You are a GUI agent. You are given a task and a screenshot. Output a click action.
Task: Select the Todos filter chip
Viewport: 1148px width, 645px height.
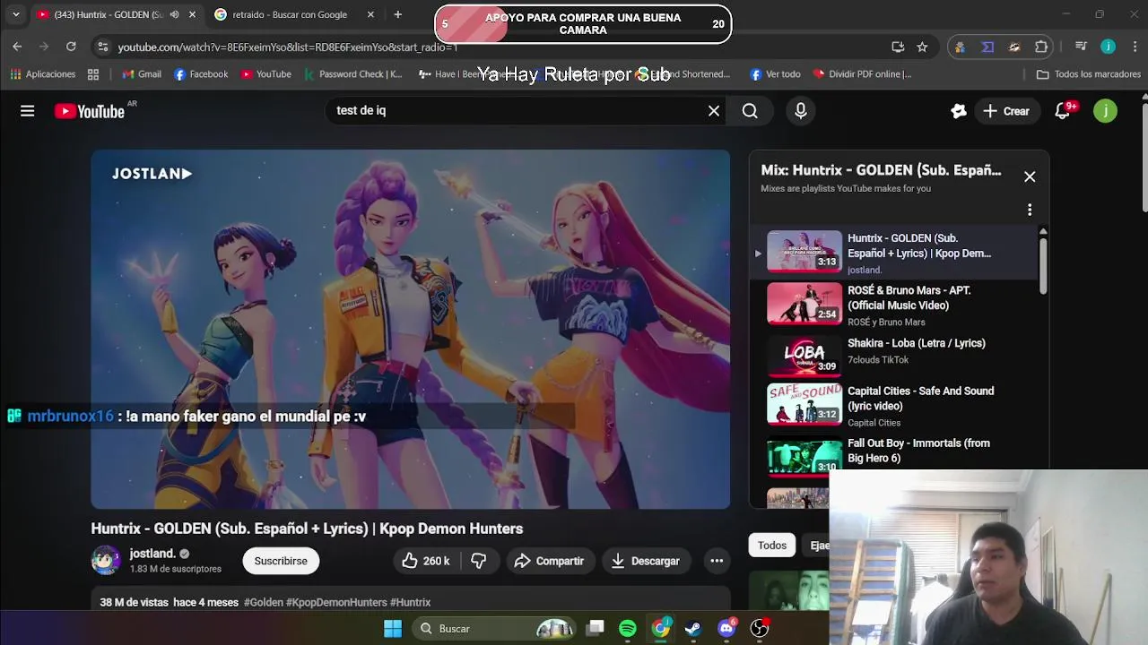[772, 545]
